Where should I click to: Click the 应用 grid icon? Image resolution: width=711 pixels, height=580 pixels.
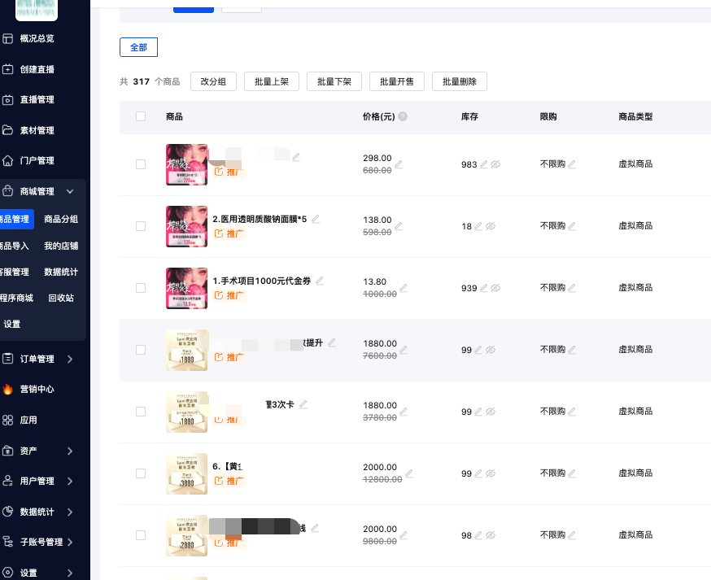click(x=7, y=420)
